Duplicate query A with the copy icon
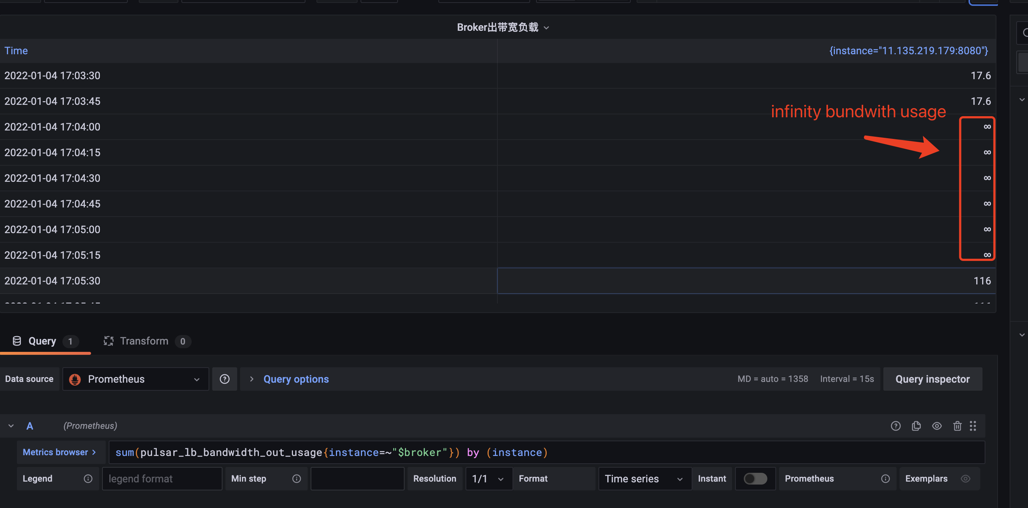This screenshot has width=1028, height=508. point(916,426)
